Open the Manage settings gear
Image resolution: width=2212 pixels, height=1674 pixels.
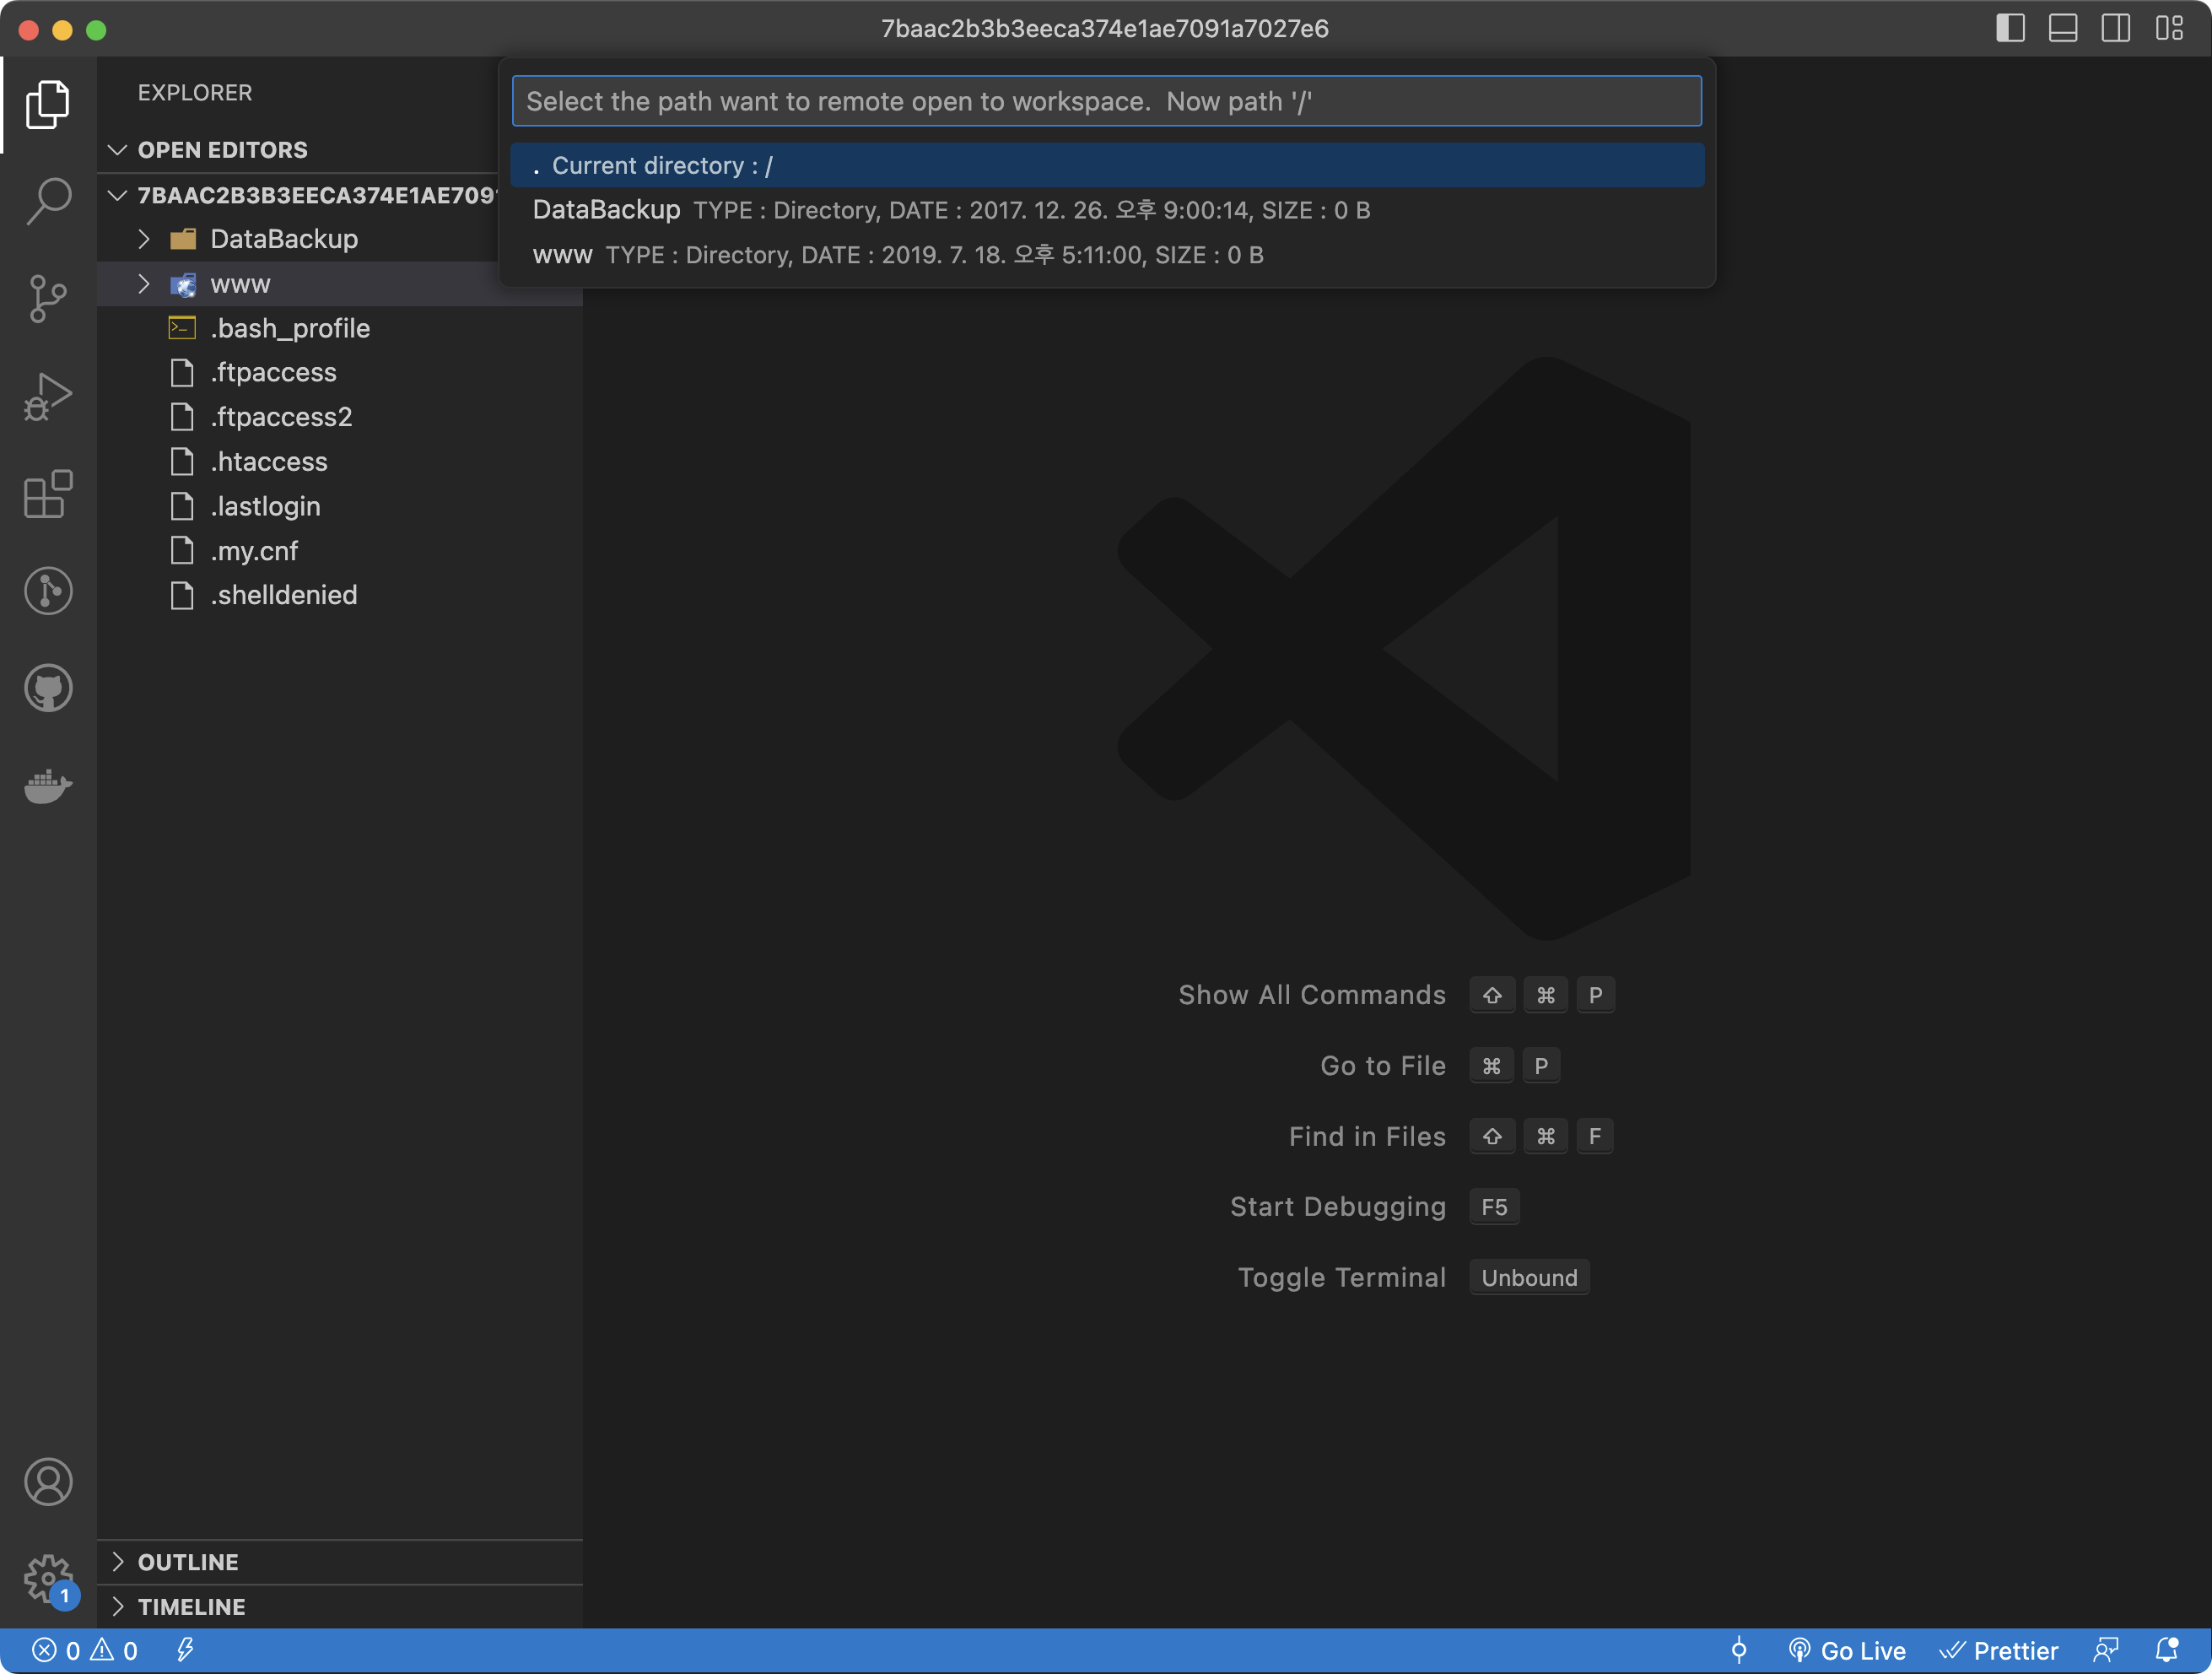tap(48, 1577)
